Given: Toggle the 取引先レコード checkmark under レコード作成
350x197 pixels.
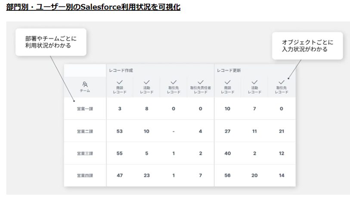Looking at the screenshot, I should (x=173, y=82).
